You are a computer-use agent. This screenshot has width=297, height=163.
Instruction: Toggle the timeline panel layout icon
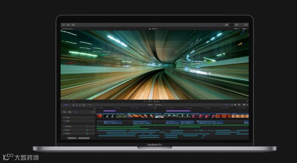click(x=231, y=25)
